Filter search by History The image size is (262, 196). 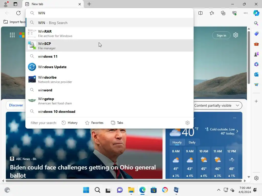click(70, 123)
